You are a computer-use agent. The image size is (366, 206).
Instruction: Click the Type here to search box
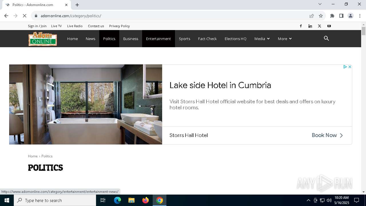55,200
